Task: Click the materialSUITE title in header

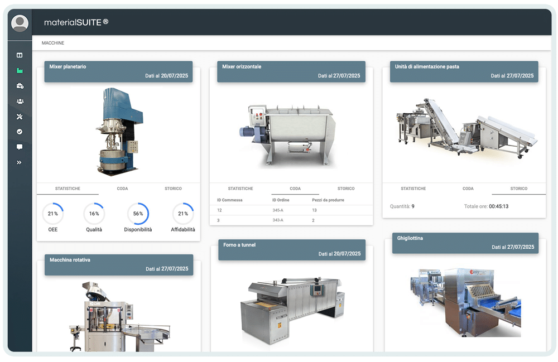Action: click(76, 22)
